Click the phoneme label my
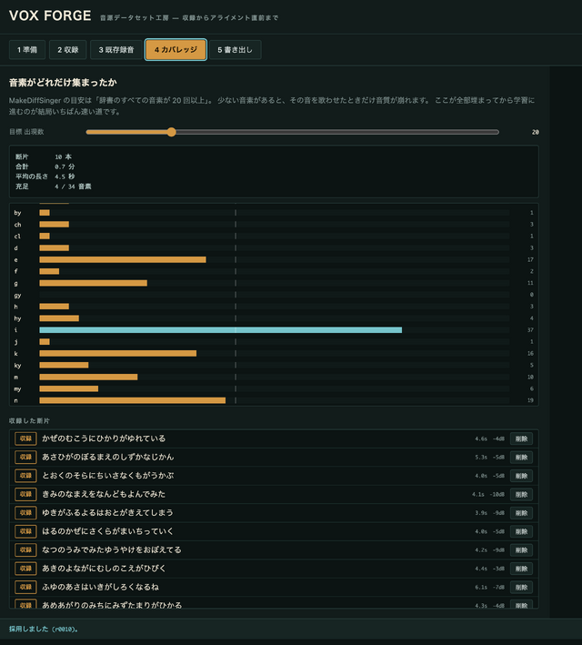Viewport: 582px width, 645px height. tap(17, 388)
